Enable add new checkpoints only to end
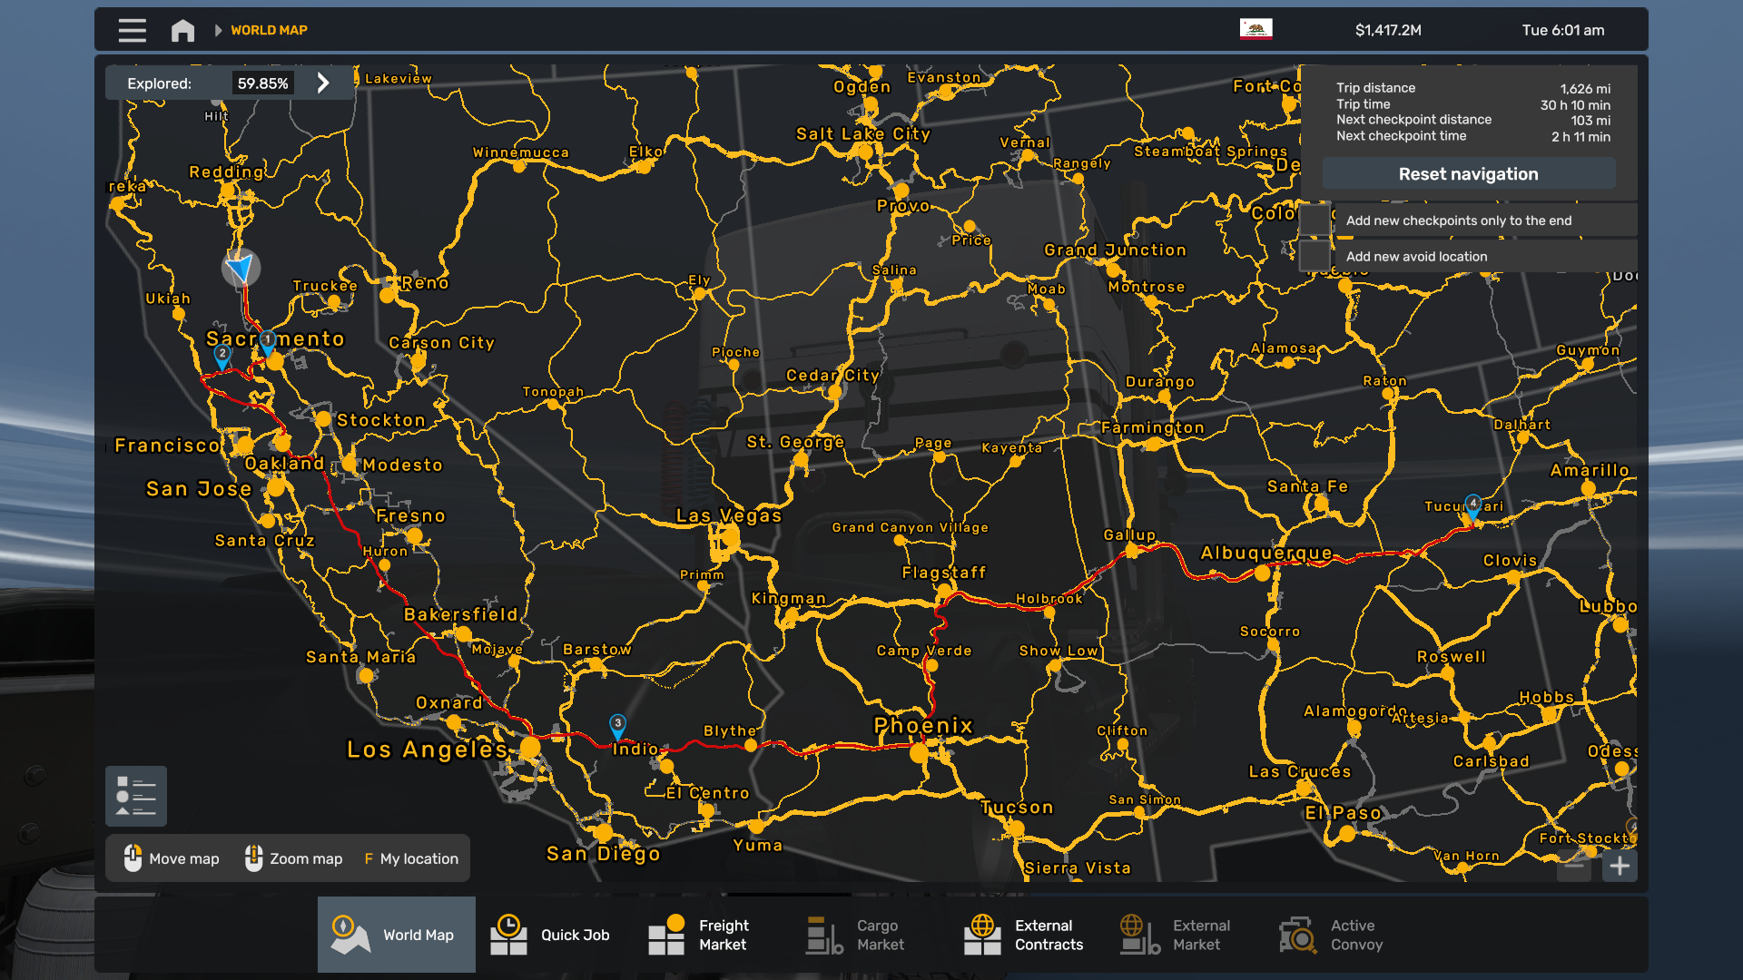 (x=1315, y=220)
